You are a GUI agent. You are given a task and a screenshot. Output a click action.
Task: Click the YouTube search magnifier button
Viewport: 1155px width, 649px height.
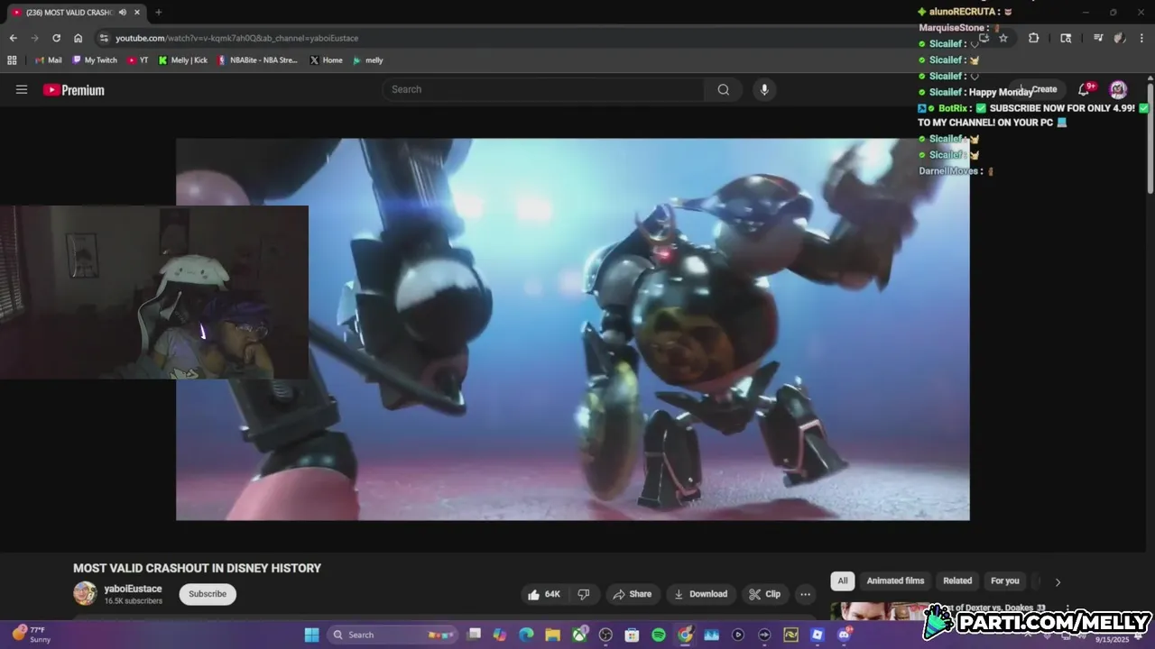click(723, 89)
